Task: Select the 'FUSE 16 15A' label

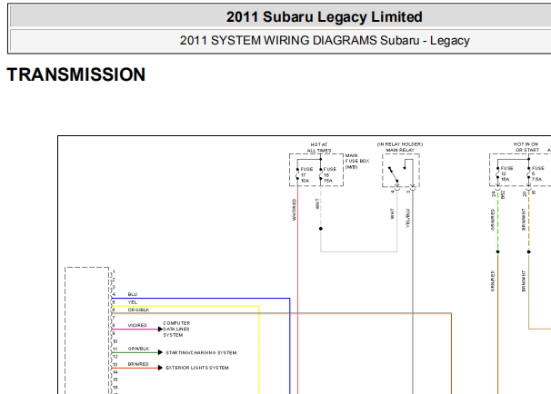Action: (x=330, y=174)
